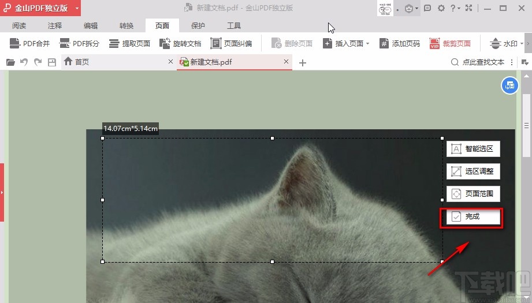
Task: Click the 智能选区 smart selection button
Action: click(x=473, y=149)
